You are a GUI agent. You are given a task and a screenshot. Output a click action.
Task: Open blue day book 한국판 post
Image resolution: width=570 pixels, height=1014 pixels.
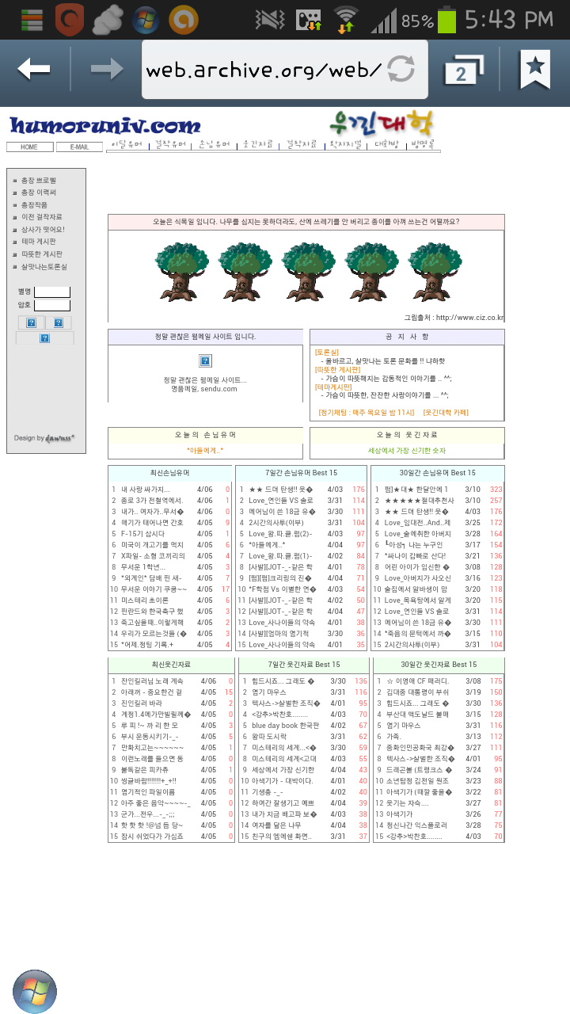pos(286,726)
